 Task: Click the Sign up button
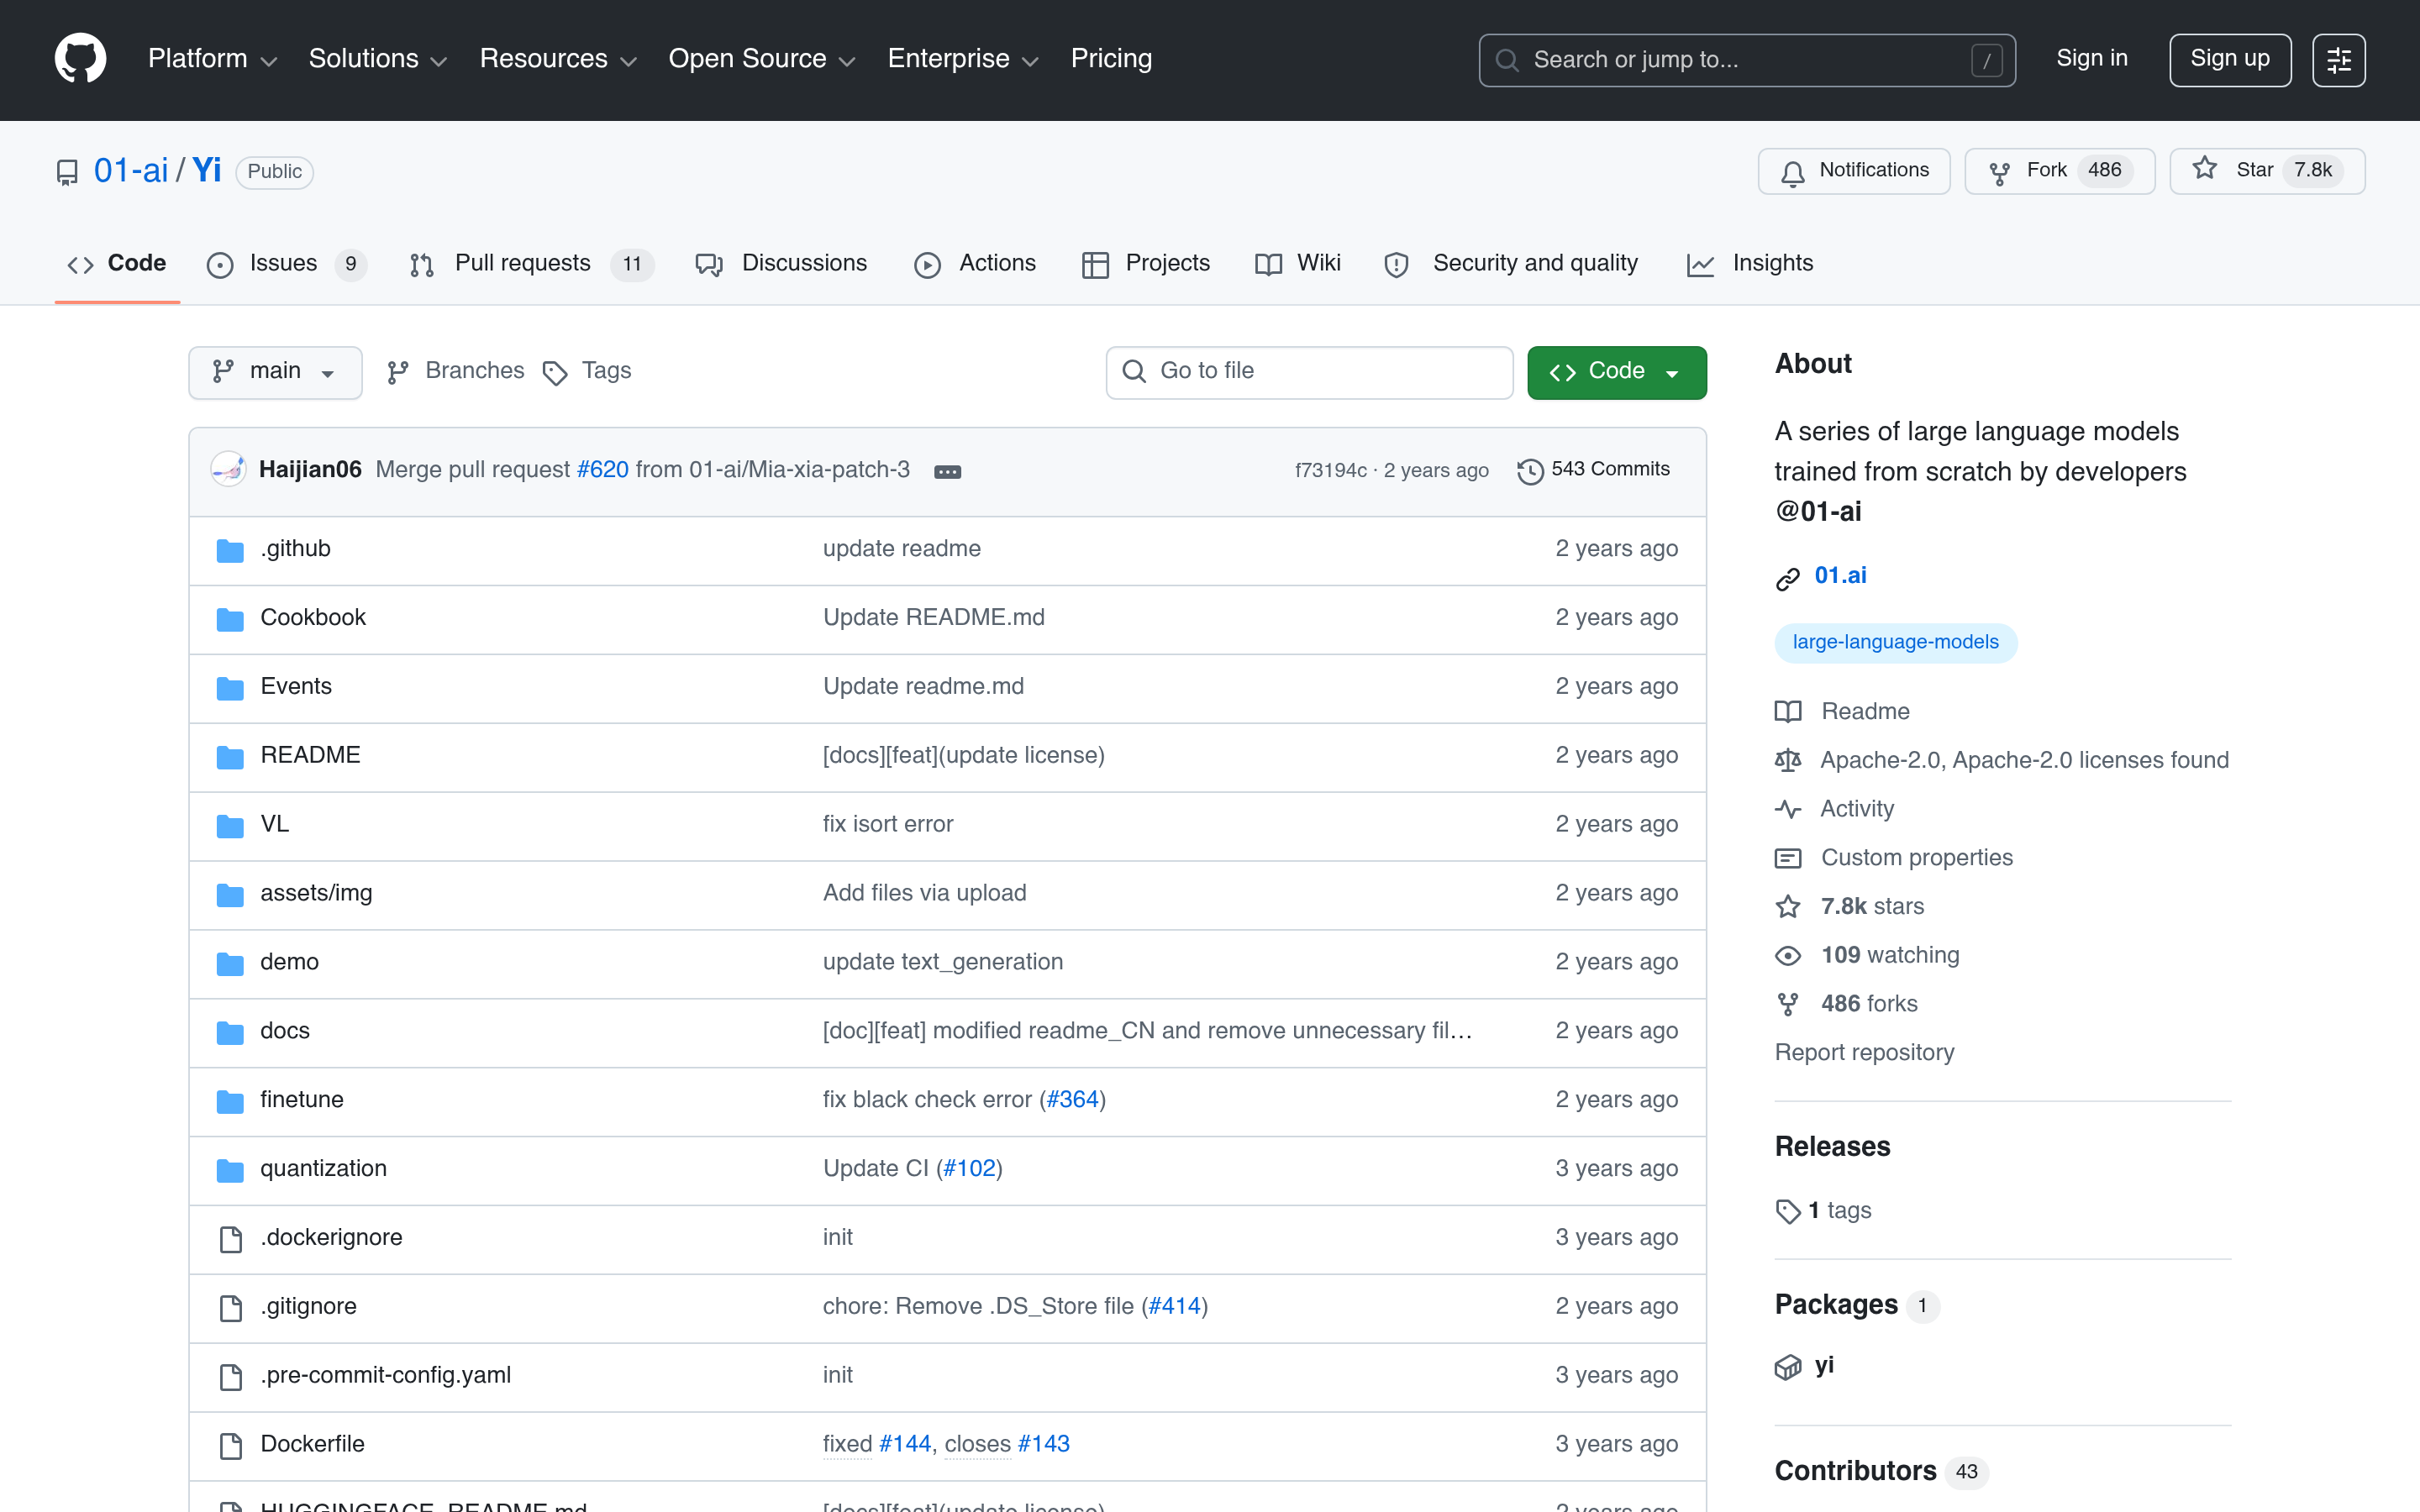point(2229,60)
